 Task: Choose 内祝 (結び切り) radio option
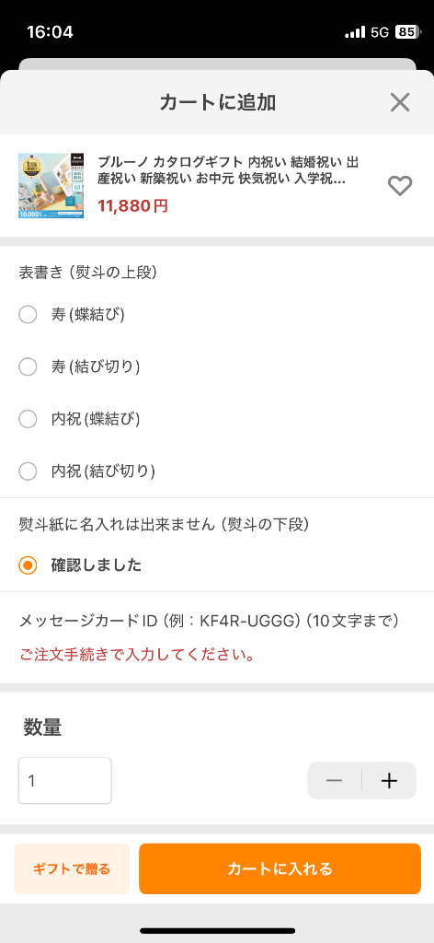pos(28,471)
